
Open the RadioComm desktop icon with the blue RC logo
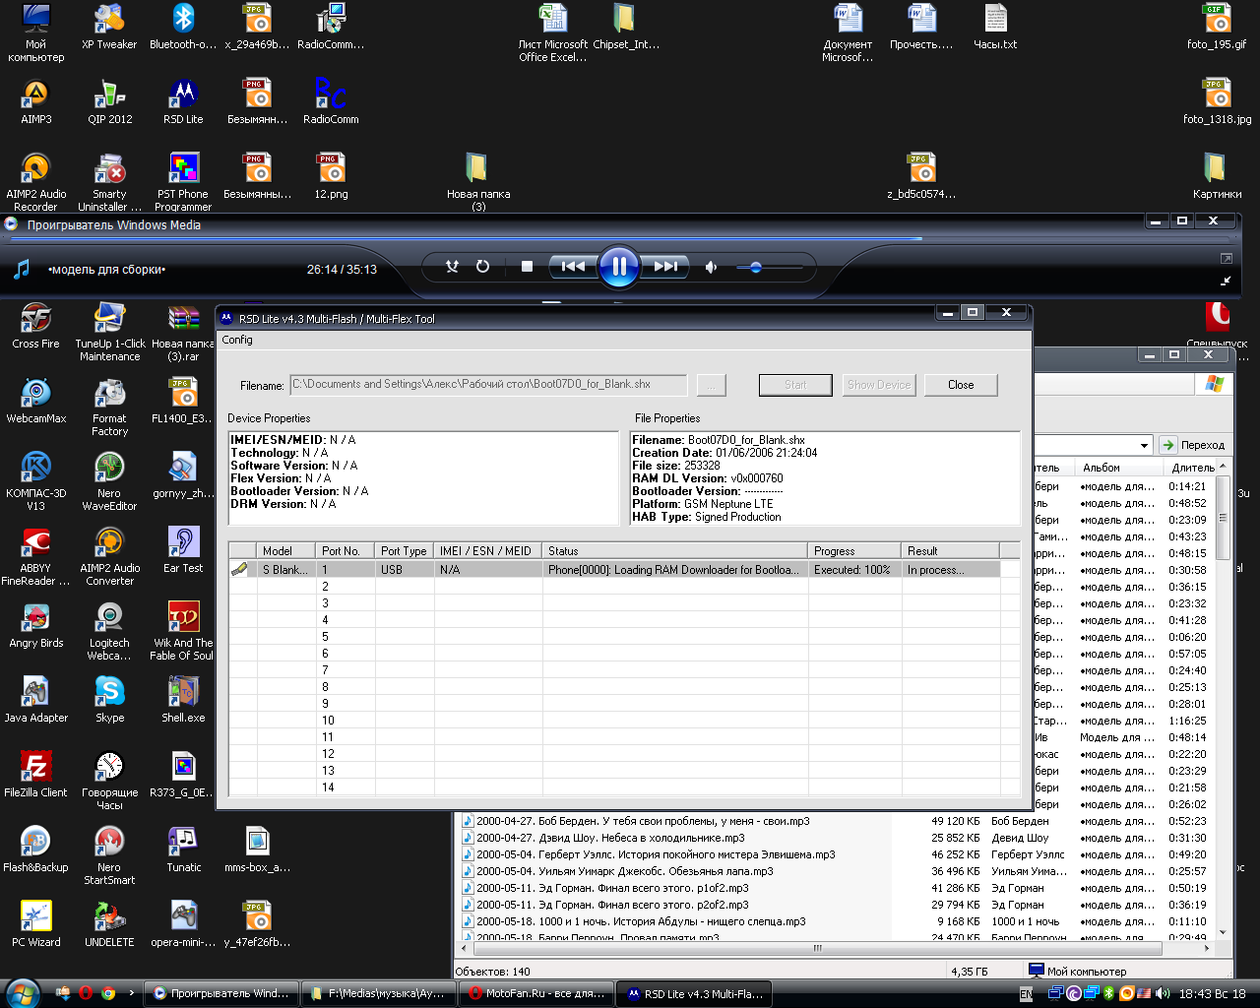pyautogui.click(x=331, y=101)
